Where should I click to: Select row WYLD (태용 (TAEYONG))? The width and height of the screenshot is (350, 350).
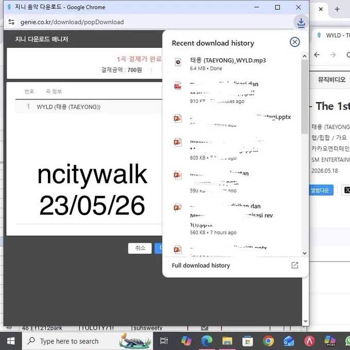click(89, 107)
